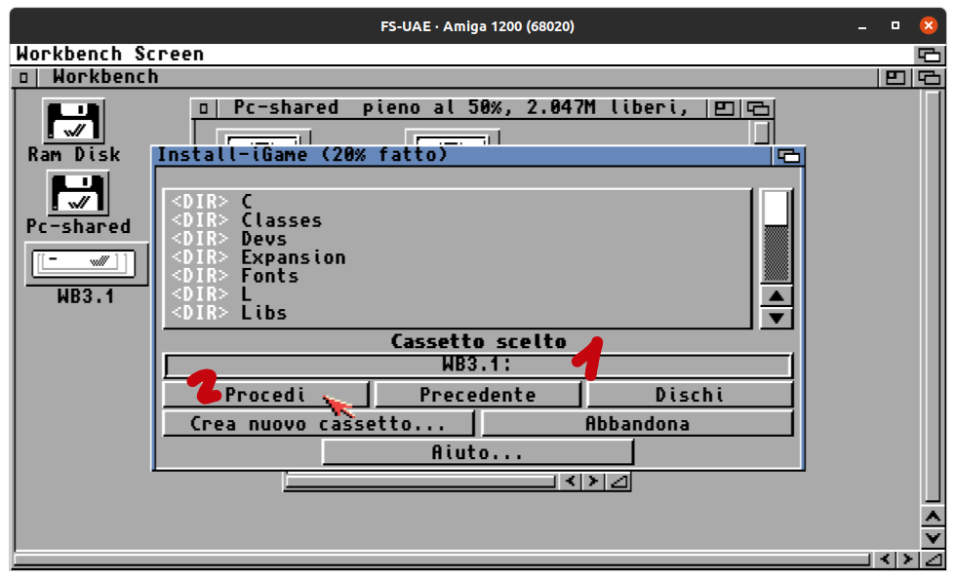Screen dimensions: 956x580
Task: Click Workbench window scroll up arrow
Action: click(x=933, y=517)
